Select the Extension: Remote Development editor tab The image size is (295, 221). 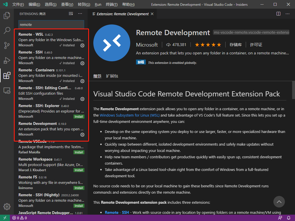pos(123,14)
